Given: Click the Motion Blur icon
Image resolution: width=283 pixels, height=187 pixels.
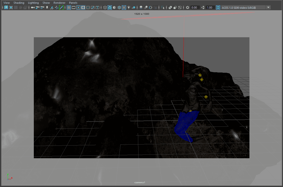Looking at the screenshot, I should [146, 7].
